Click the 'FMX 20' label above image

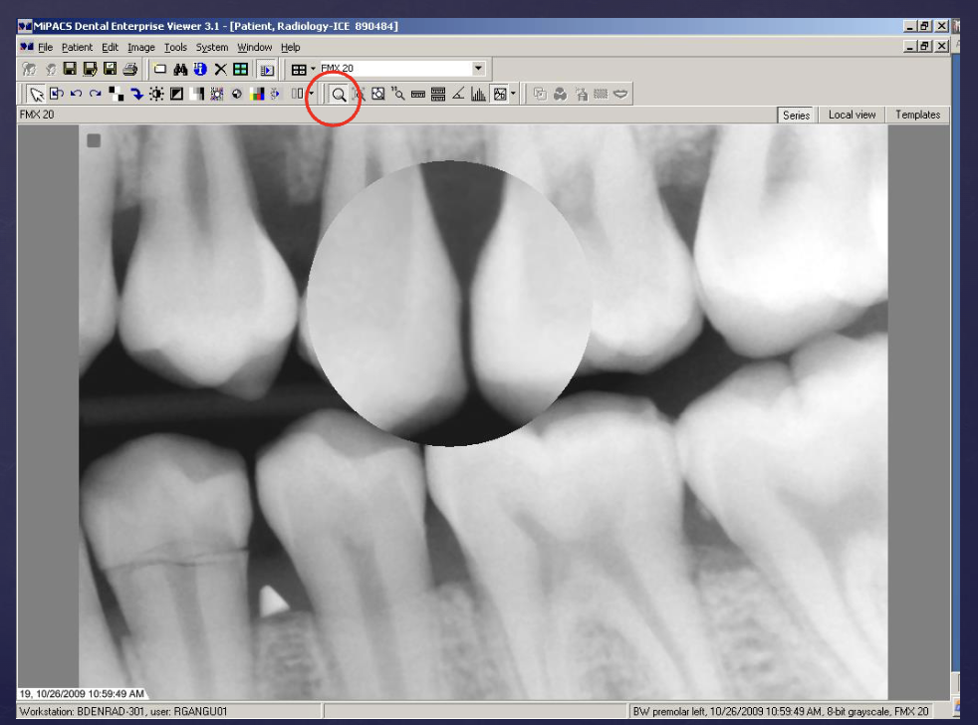coord(37,115)
